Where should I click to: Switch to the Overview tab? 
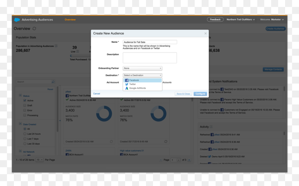[70, 20]
